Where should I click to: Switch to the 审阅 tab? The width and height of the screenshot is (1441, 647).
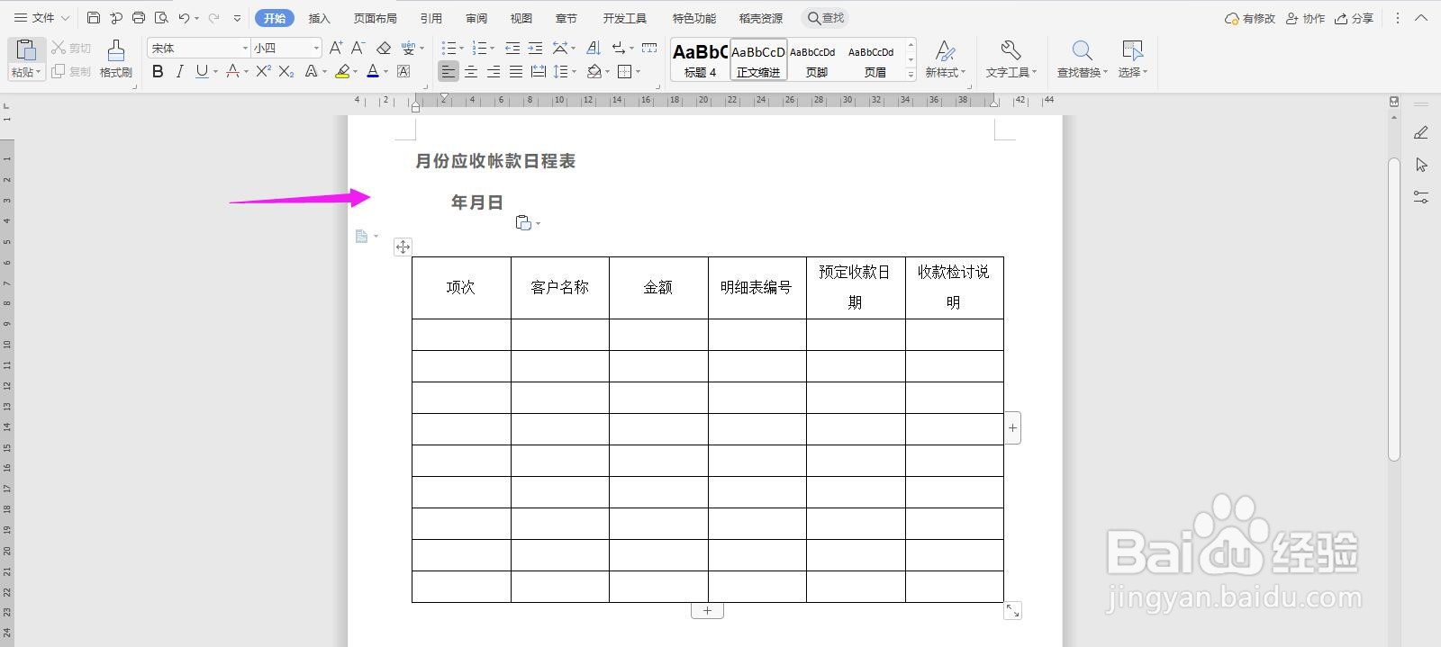pyautogui.click(x=476, y=18)
